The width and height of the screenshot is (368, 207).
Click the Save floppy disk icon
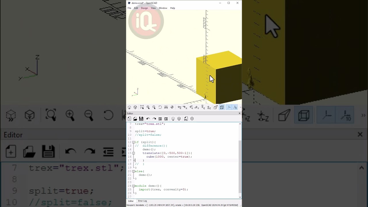tap(141, 119)
